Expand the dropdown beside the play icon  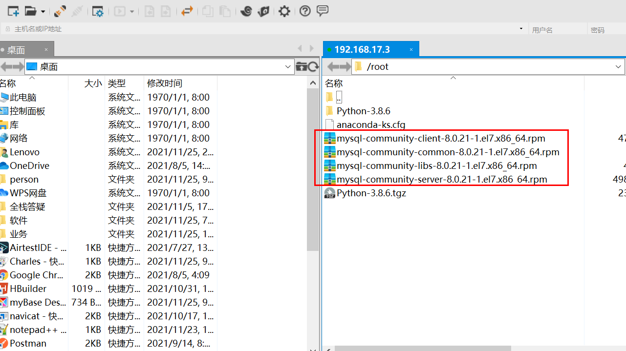tap(132, 11)
